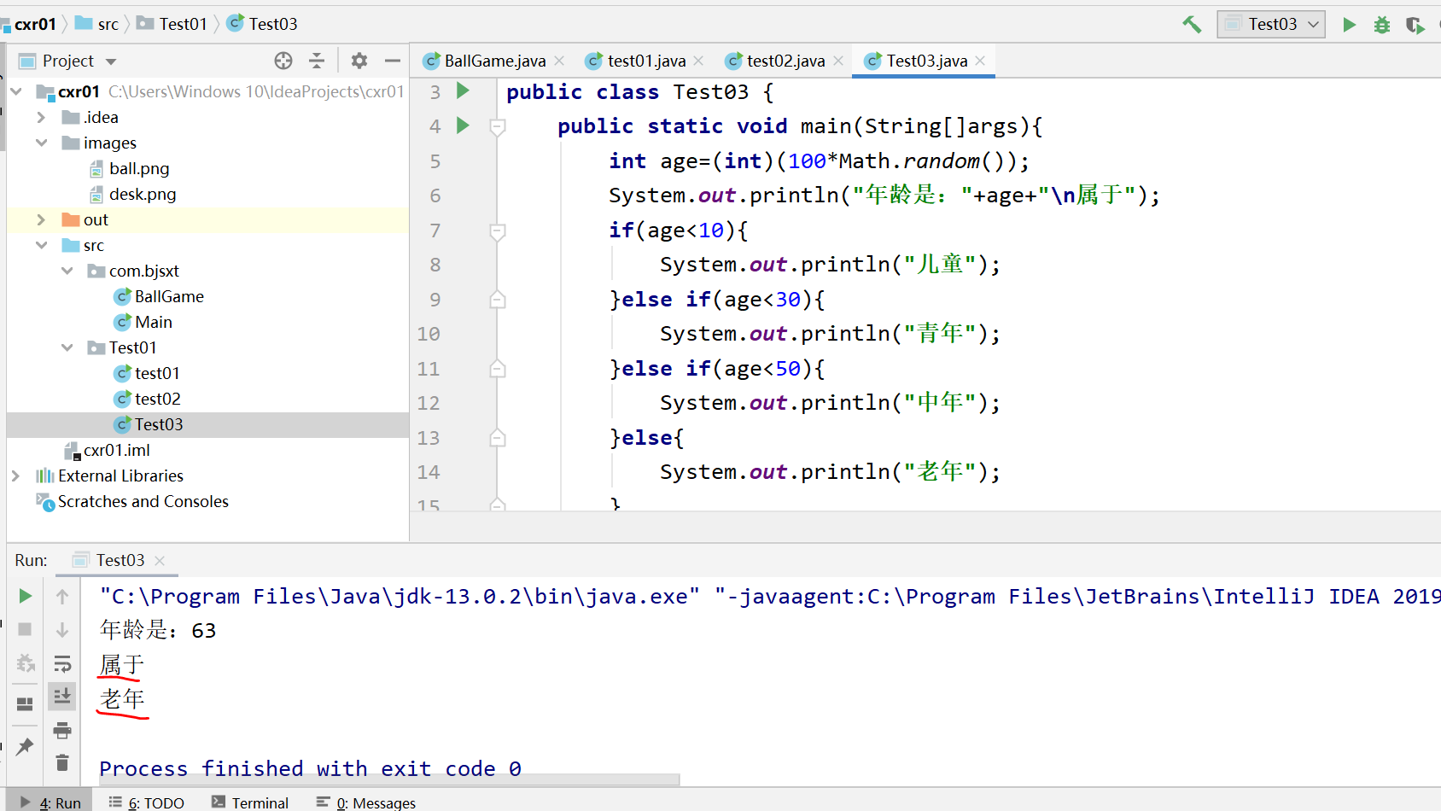Image resolution: width=1441 pixels, height=811 pixels.
Task: Open the 6: TODO tool window
Action: (x=147, y=802)
